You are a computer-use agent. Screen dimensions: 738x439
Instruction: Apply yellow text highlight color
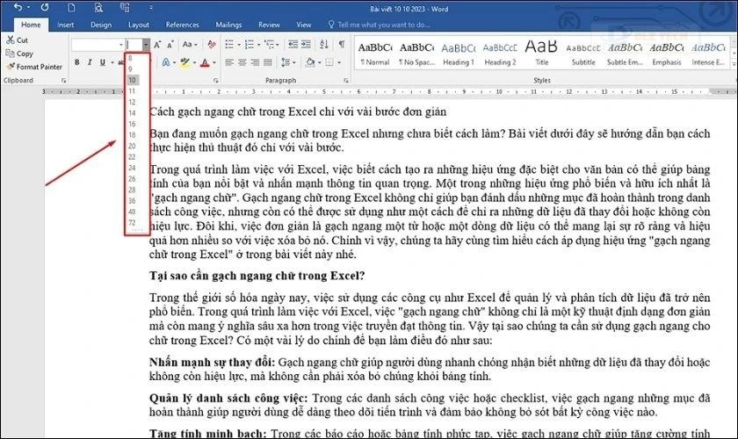click(x=185, y=62)
